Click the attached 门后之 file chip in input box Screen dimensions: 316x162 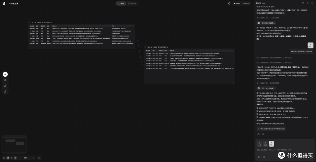coord(272,144)
